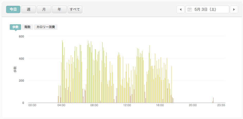Click the 600 y-axis label
243x119 pixels.
click(21, 36)
